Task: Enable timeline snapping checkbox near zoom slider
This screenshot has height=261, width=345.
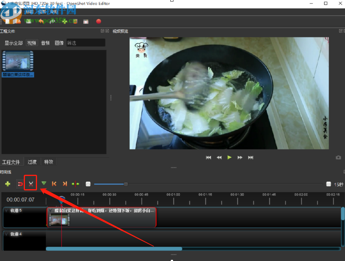Action: 88,184
